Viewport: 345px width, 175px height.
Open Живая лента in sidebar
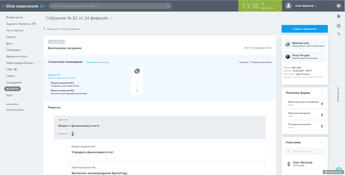(14, 17)
